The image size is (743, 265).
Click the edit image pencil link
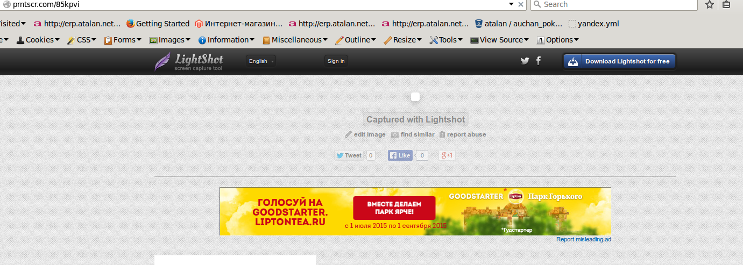(x=365, y=134)
